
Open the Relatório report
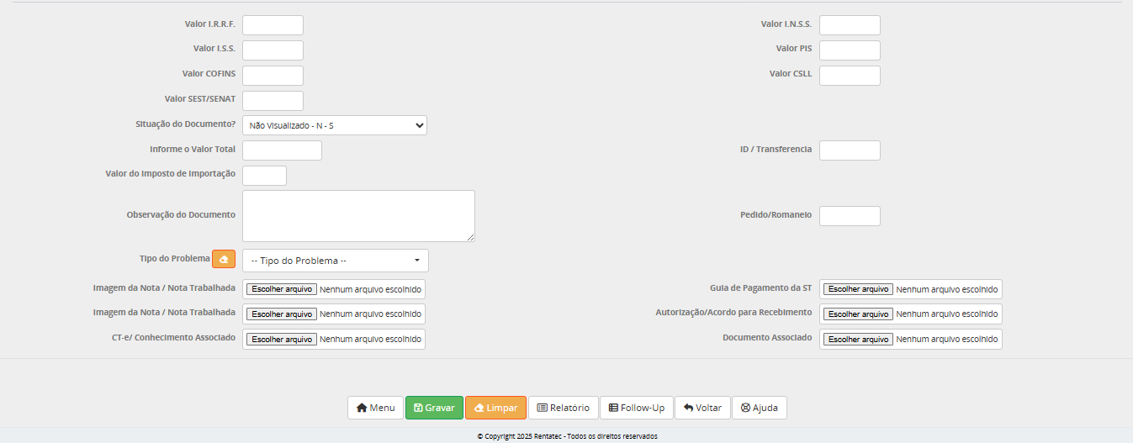[x=564, y=408]
